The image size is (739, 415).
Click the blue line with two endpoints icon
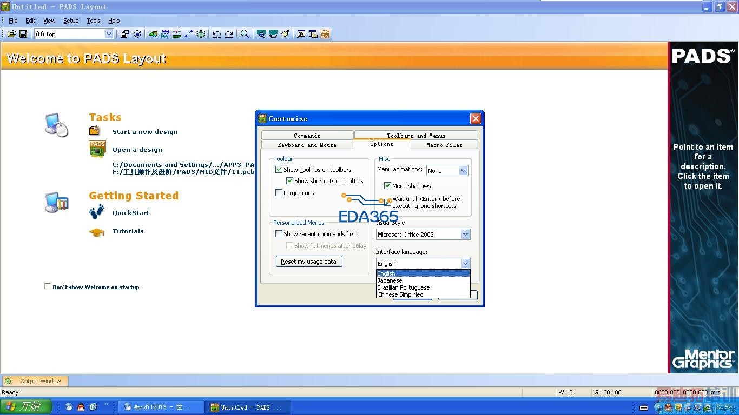189,34
